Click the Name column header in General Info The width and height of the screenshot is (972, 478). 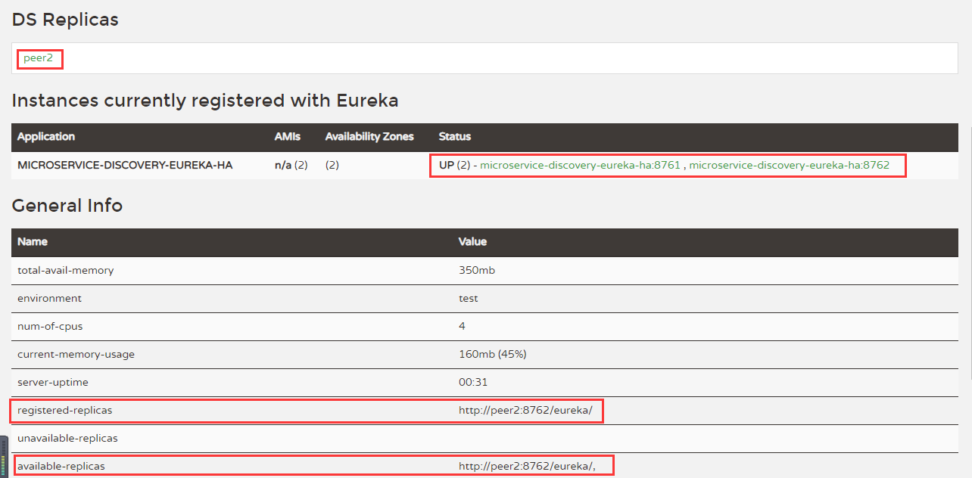coord(33,242)
